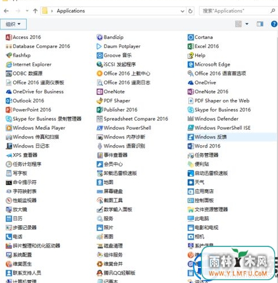
Task: Click the forward navigation arrow
Action: click(x=18, y=11)
